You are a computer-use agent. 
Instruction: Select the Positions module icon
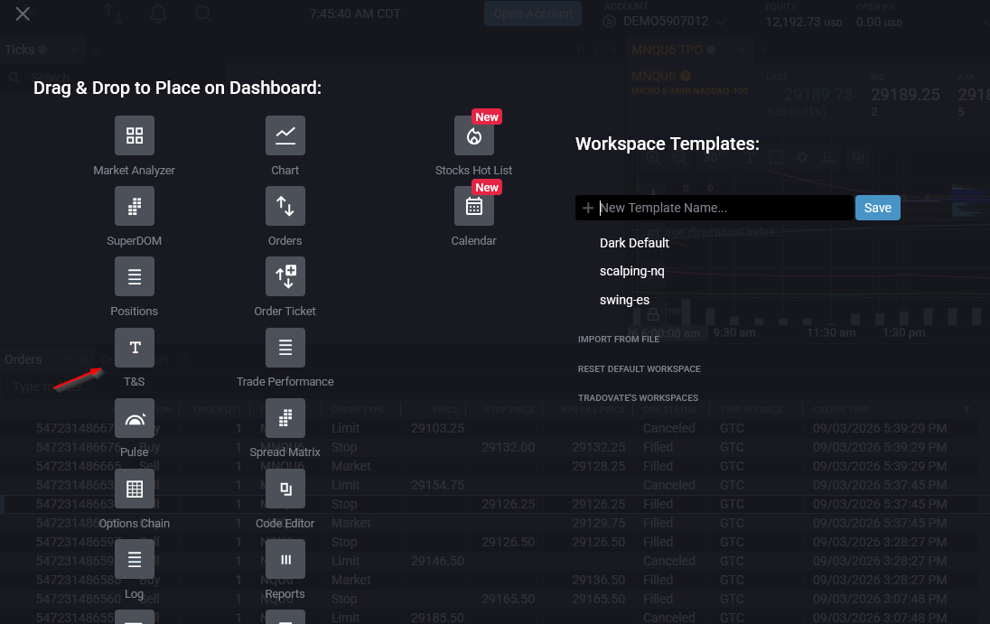pos(135,276)
